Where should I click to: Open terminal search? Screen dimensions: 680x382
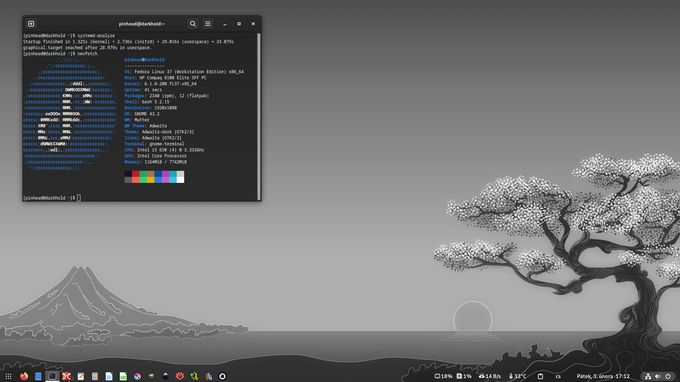(193, 24)
